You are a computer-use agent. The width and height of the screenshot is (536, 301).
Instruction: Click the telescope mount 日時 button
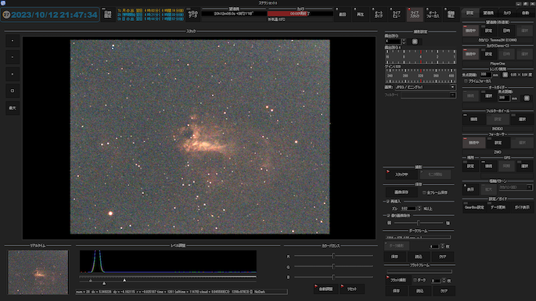coord(506,30)
